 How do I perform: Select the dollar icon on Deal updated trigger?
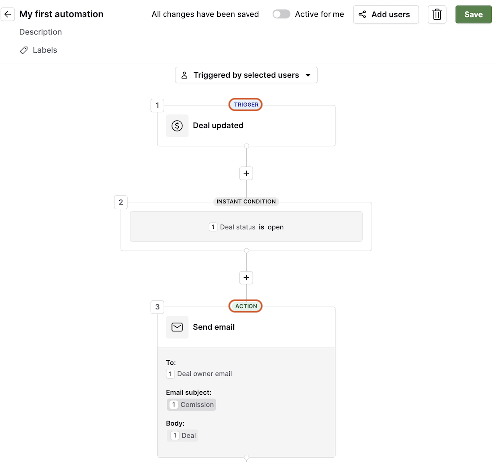pos(177,125)
